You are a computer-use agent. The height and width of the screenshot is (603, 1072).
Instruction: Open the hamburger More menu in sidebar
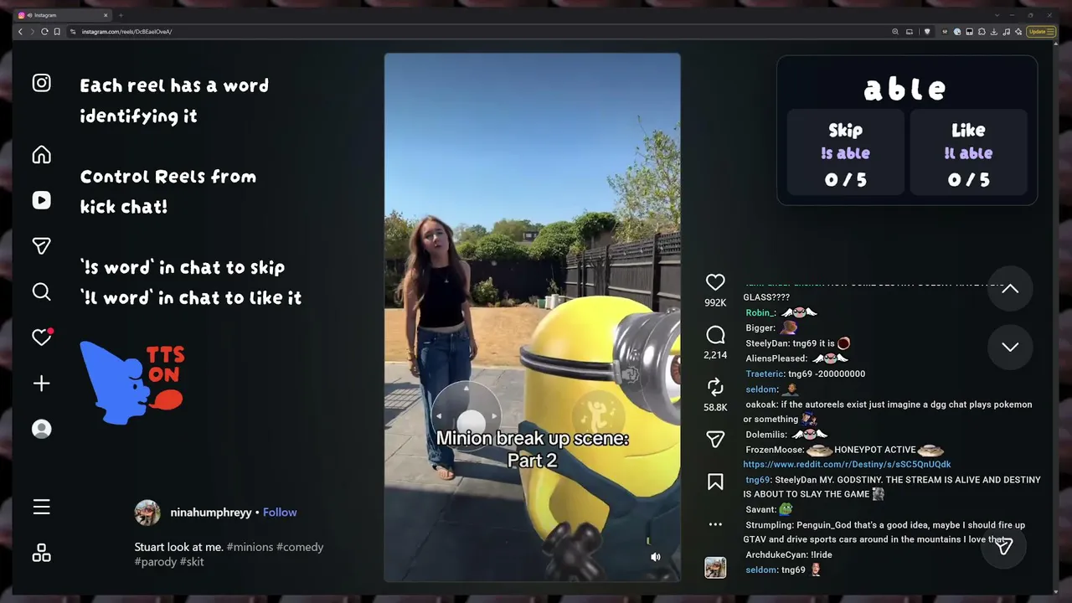pos(41,507)
